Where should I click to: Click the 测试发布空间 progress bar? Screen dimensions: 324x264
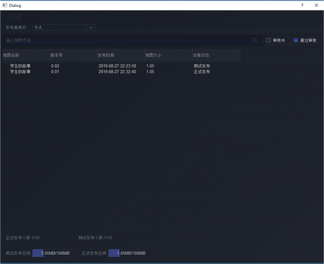[56, 253]
